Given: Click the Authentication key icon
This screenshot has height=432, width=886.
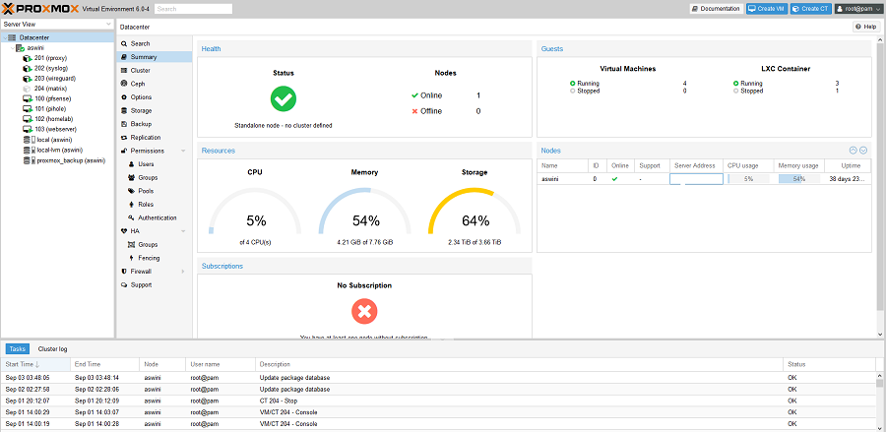Looking at the screenshot, I should click(132, 218).
